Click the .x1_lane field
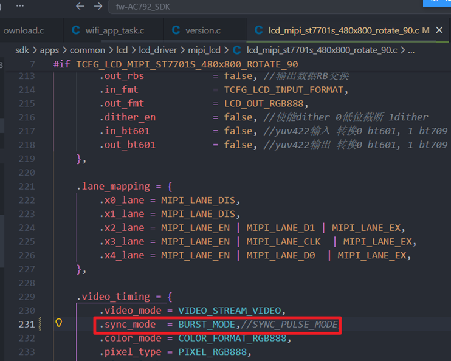This screenshot has height=361, width=451. 122,214
